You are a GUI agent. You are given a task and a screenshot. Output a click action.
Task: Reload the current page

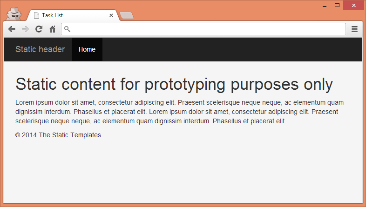point(39,29)
